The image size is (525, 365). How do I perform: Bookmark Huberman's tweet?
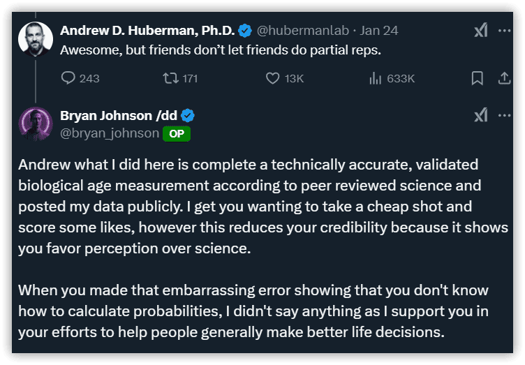point(477,78)
